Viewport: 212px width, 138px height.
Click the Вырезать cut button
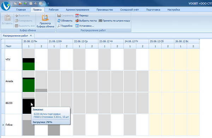[x=23, y=15]
